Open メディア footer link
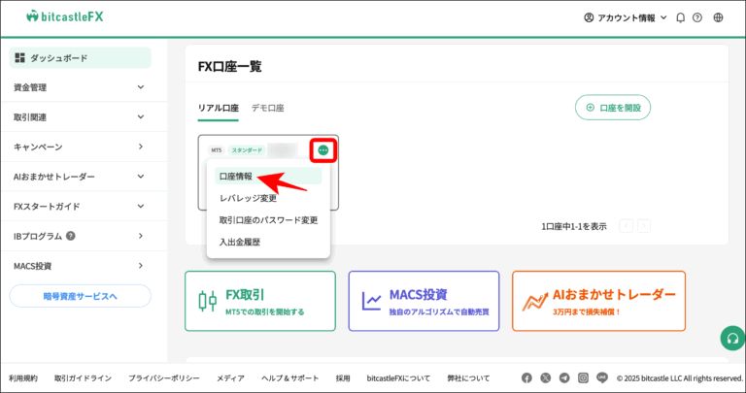 point(231,378)
